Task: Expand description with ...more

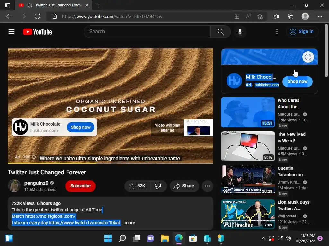Action: pyautogui.click(x=128, y=223)
